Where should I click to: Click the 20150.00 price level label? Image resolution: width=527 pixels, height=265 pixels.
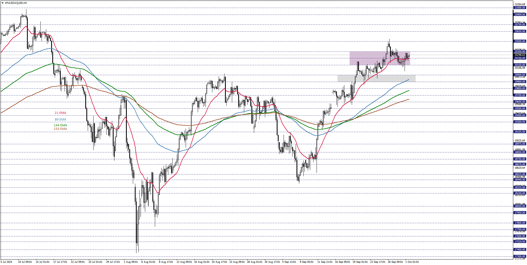click(520, 65)
